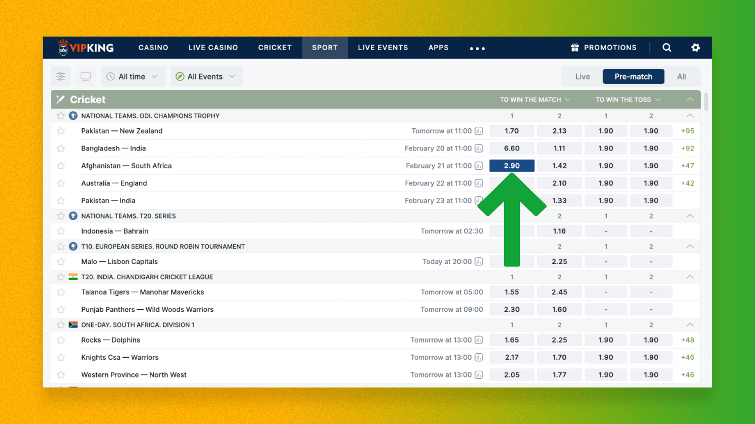The image size is (755, 424).
Task: Open the Casino menu
Action: [x=153, y=48]
